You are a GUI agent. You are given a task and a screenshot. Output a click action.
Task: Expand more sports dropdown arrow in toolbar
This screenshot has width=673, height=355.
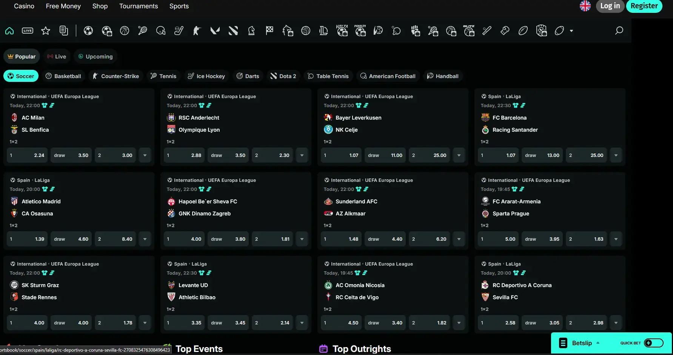[x=571, y=31]
